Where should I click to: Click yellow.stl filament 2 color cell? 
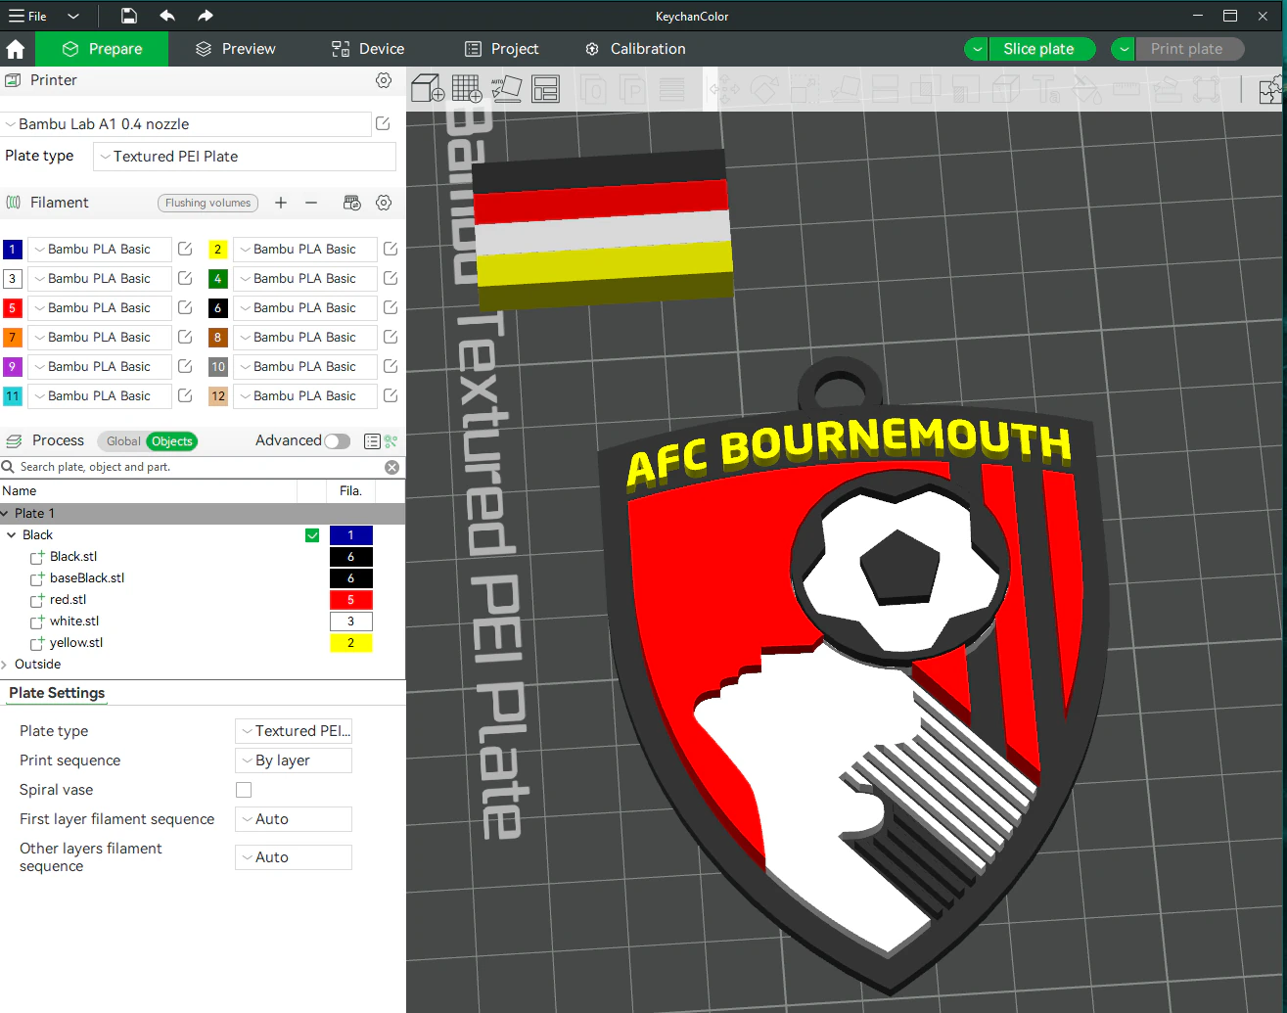click(x=350, y=643)
